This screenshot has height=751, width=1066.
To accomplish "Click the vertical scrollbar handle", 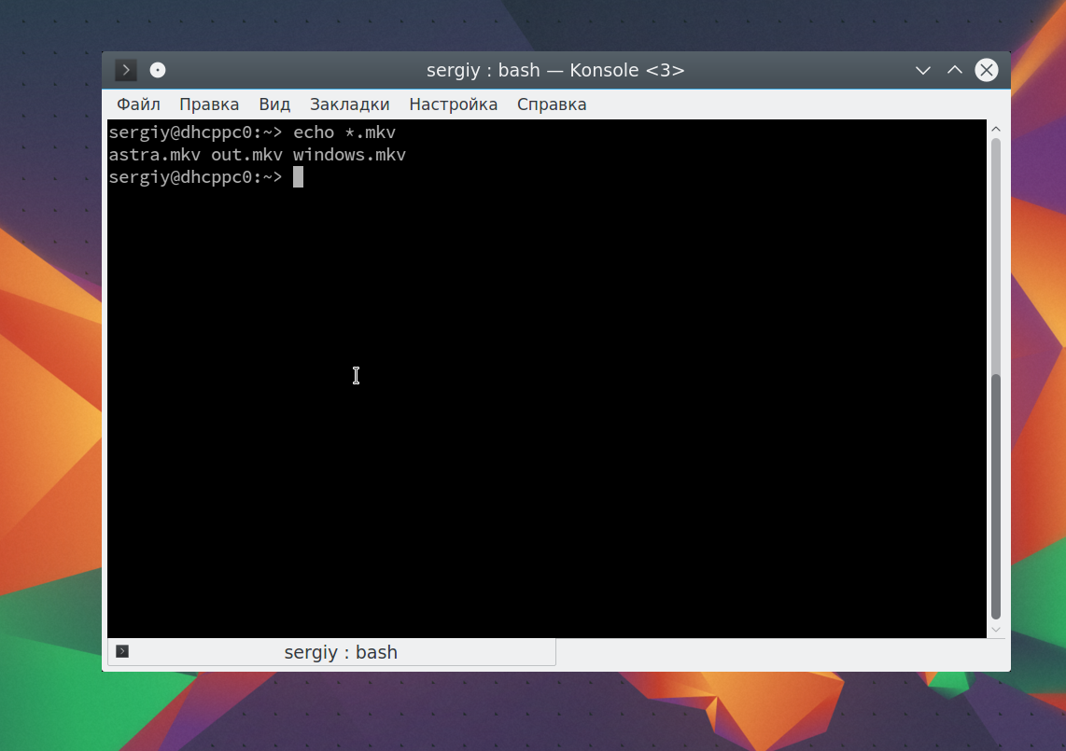I will 996,497.
